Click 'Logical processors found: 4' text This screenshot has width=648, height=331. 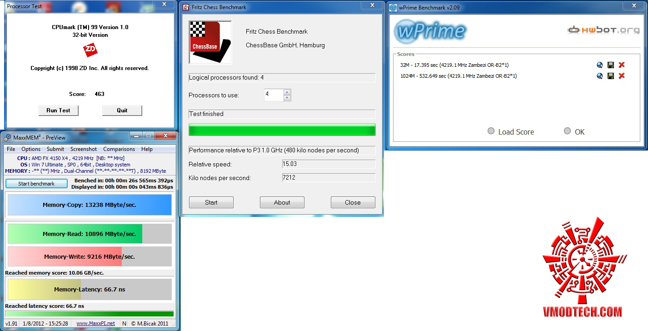click(x=226, y=78)
